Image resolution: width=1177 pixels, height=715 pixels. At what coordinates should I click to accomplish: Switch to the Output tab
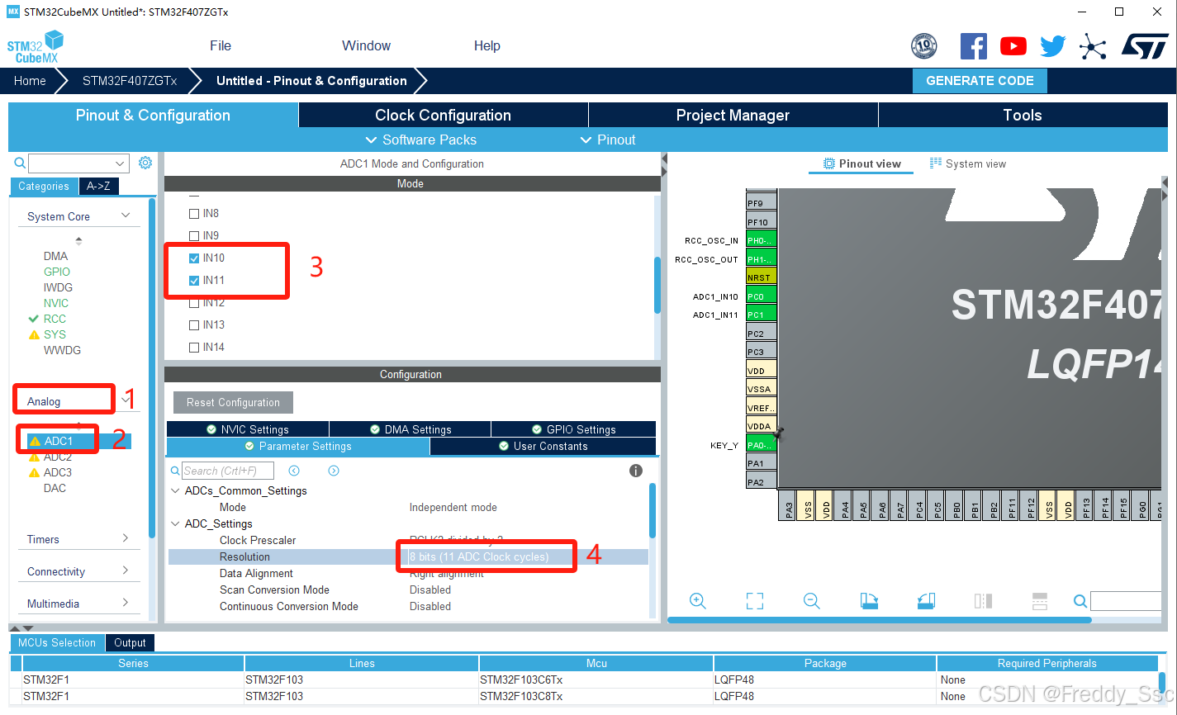(x=130, y=642)
